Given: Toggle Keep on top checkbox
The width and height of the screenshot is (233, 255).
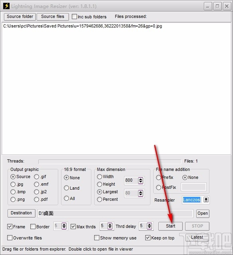Looking at the screenshot, I should (x=148, y=238).
